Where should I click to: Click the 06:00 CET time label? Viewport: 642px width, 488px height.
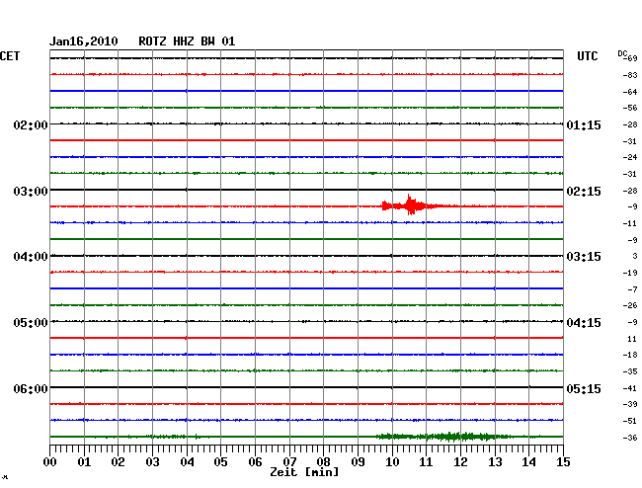[x=31, y=388]
